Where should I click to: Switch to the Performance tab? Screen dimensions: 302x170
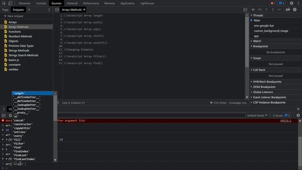pyautogui.click(x=91, y=3)
